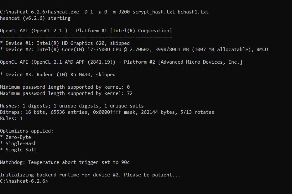Click the 'Rules: 1' line
The width and height of the screenshot is (292, 194).
[x=11, y=118]
